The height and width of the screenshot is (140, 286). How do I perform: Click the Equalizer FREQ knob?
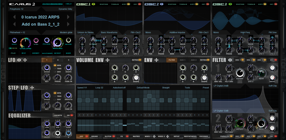[58, 133]
